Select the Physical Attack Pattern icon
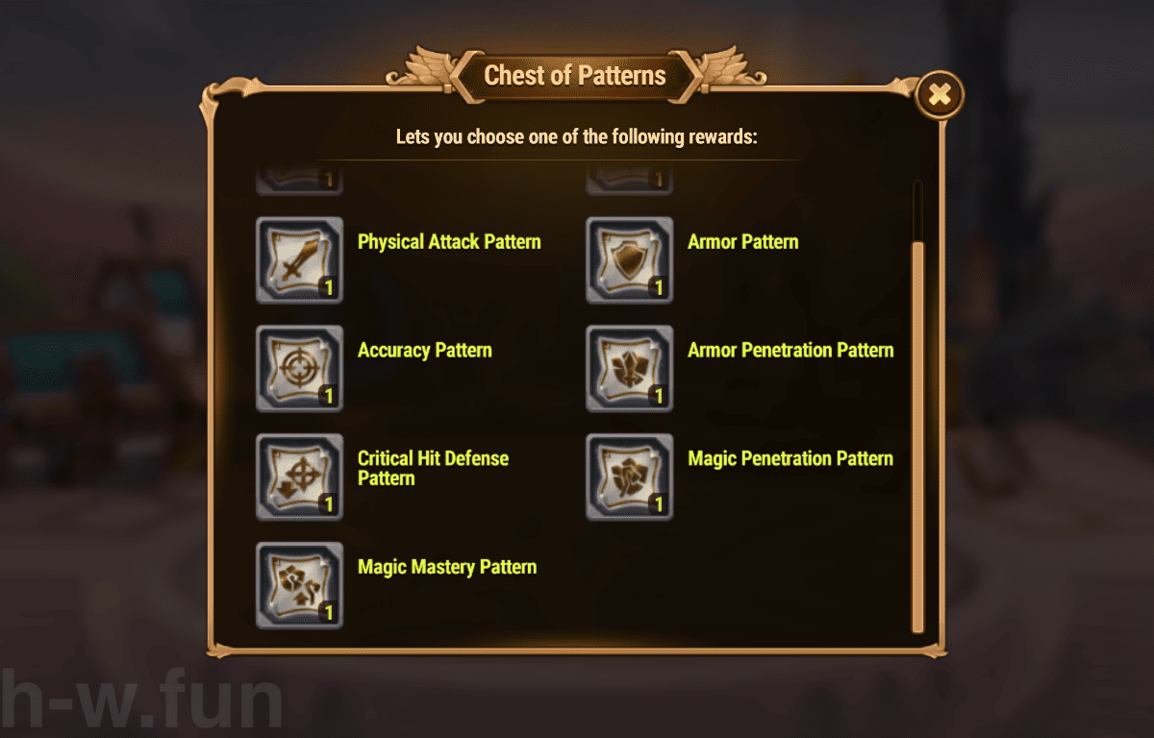The height and width of the screenshot is (738, 1154). [299, 259]
